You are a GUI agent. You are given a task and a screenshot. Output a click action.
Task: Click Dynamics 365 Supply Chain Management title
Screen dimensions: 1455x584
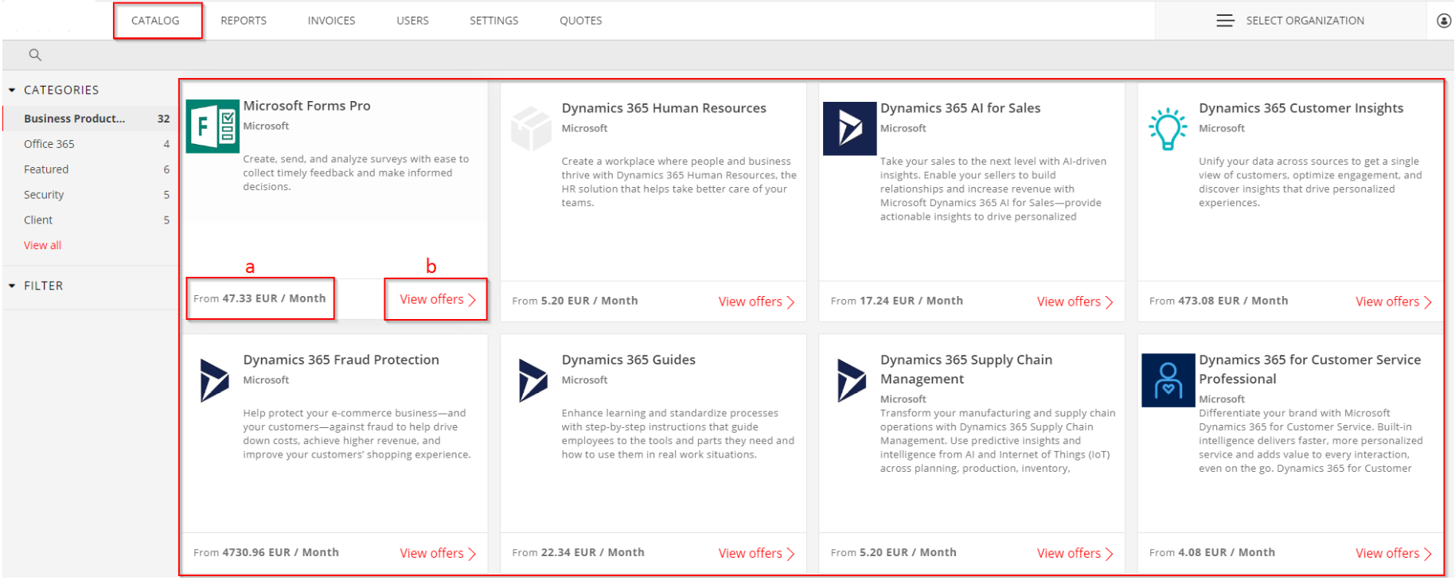[966, 369]
